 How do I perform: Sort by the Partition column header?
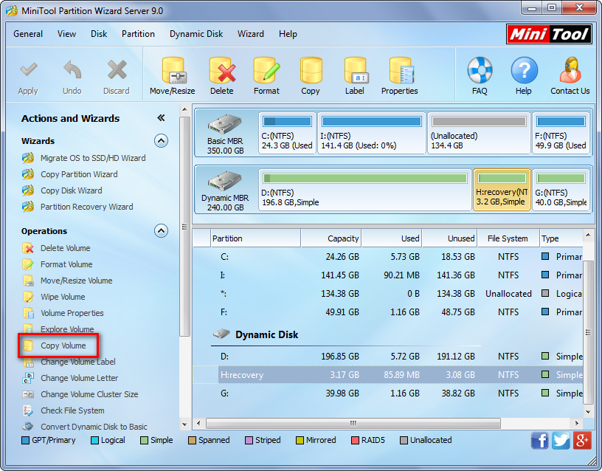click(256, 238)
